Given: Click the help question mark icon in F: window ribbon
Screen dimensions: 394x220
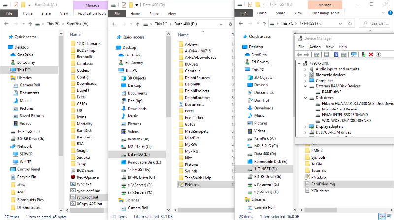Looking at the screenshot, I should pos(390,13).
